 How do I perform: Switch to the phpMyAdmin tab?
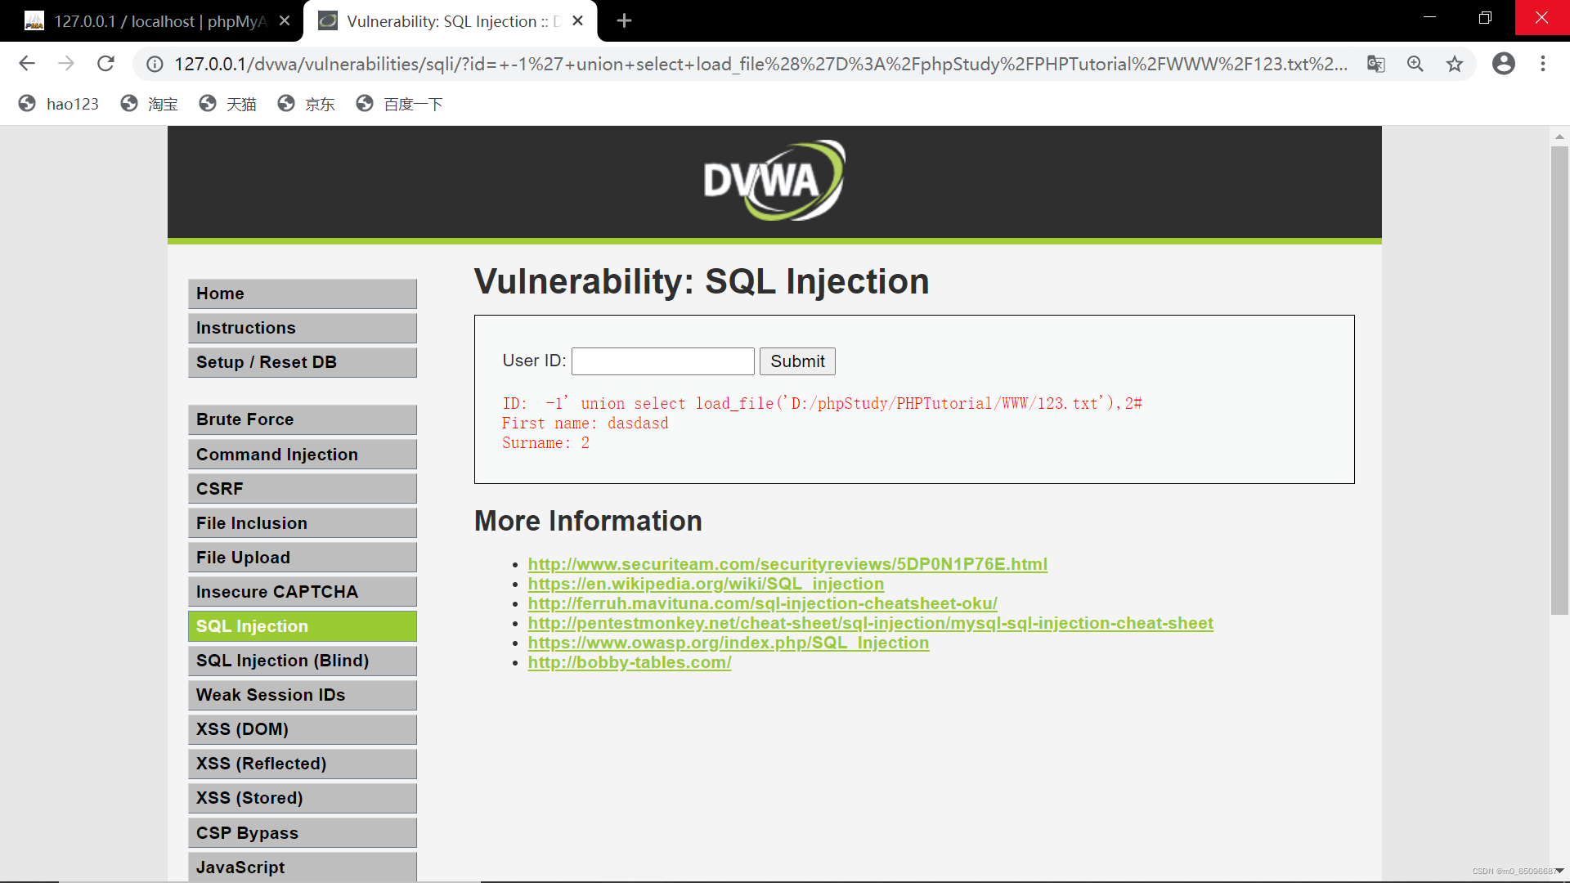(x=147, y=21)
